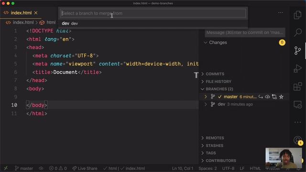Collapse the Changes section
Viewport: 306px width, 172px height.
[x=205, y=43]
